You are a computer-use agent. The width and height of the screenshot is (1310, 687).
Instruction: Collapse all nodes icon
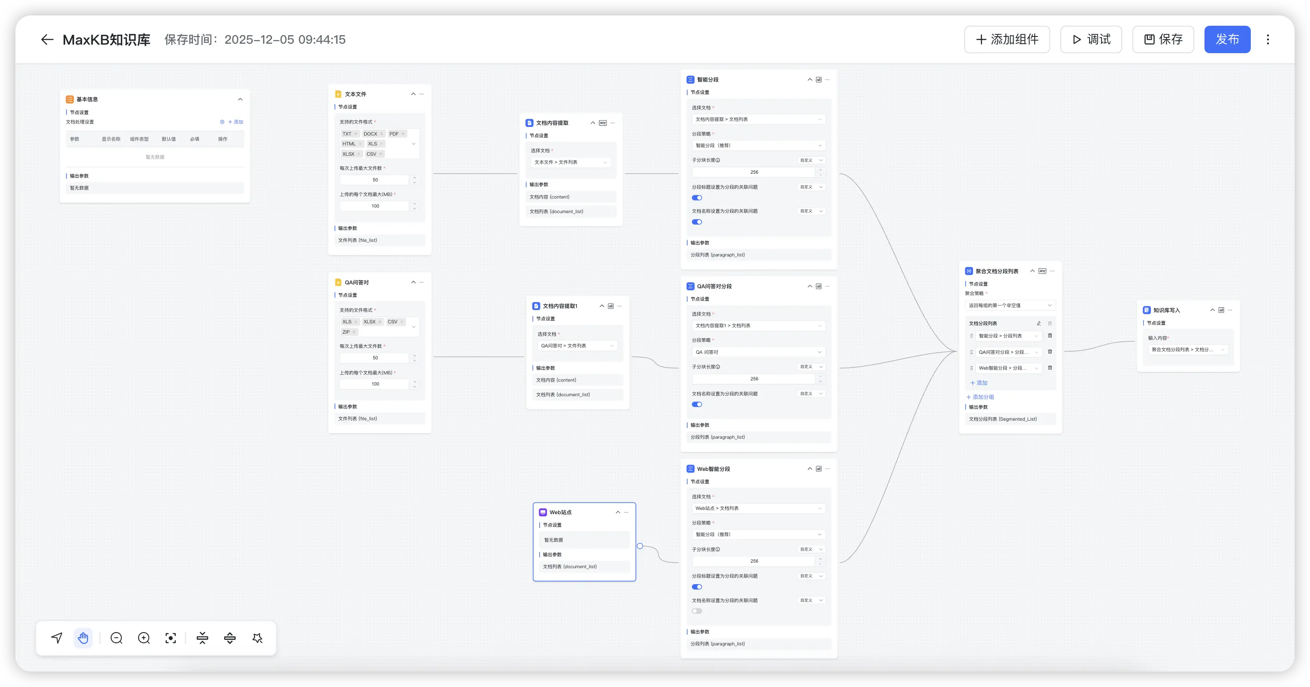[x=202, y=638]
